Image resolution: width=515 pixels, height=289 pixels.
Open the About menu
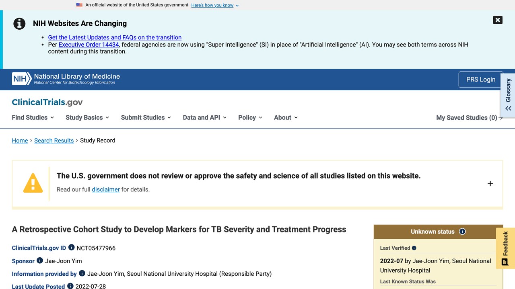click(x=286, y=118)
